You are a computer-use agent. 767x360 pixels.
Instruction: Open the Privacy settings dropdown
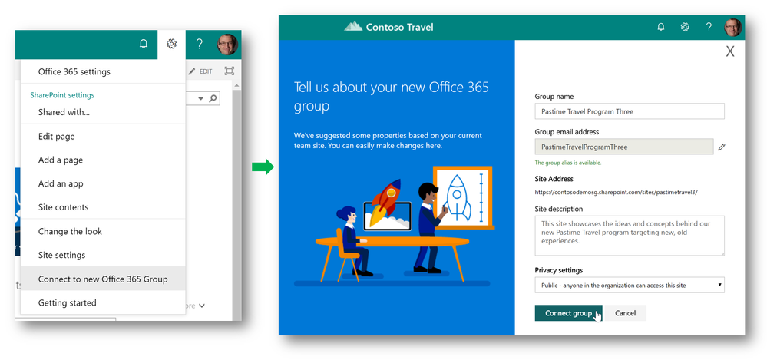630,285
